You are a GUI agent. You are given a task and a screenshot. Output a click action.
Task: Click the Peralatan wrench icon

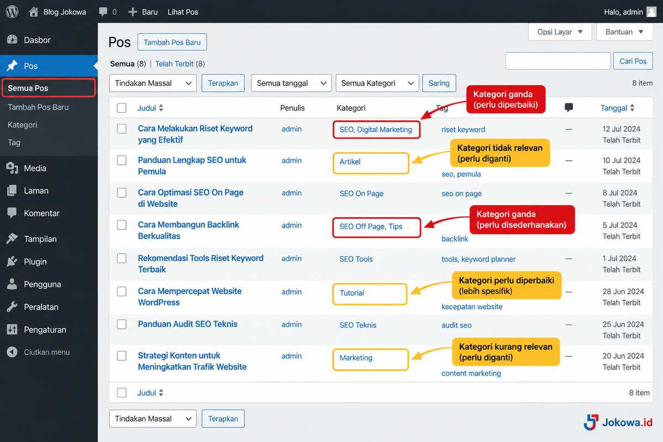tap(12, 307)
